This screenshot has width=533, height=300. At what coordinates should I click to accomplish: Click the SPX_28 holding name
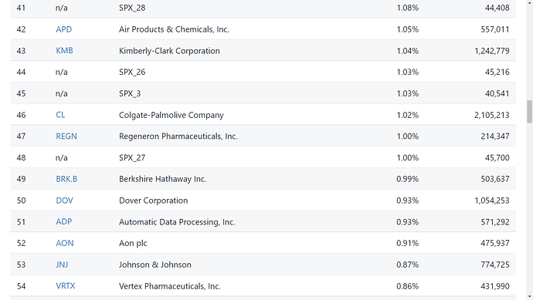click(132, 8)
